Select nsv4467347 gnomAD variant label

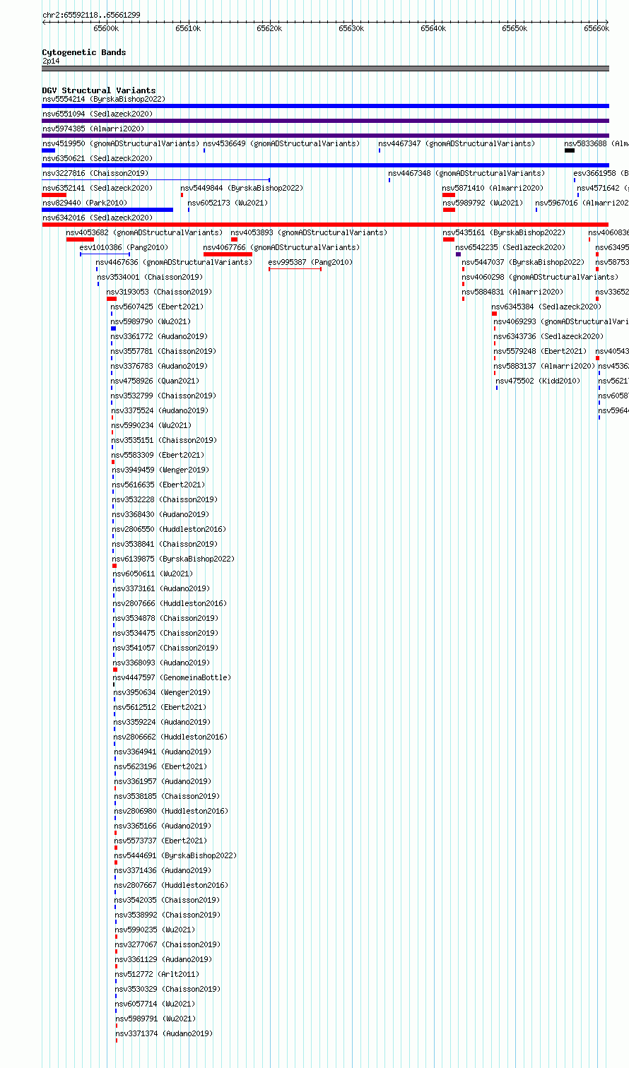tap(457, 144)
